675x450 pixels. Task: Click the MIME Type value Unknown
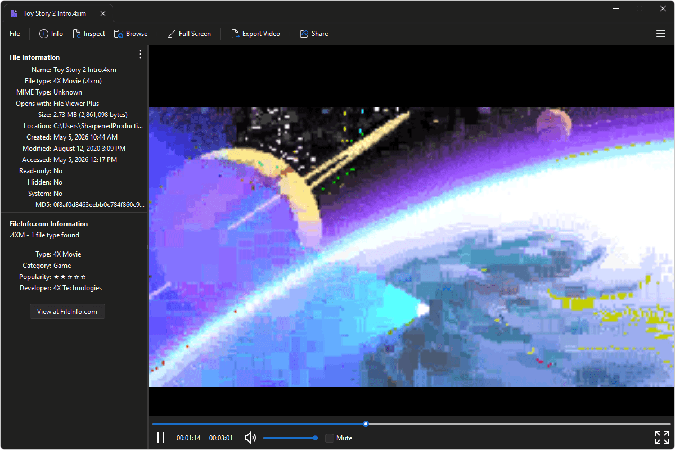tap(67, 92)
